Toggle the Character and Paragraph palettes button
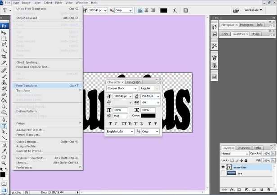The height and width of the screenshot is (195, 279). click(x=185, y=10)
